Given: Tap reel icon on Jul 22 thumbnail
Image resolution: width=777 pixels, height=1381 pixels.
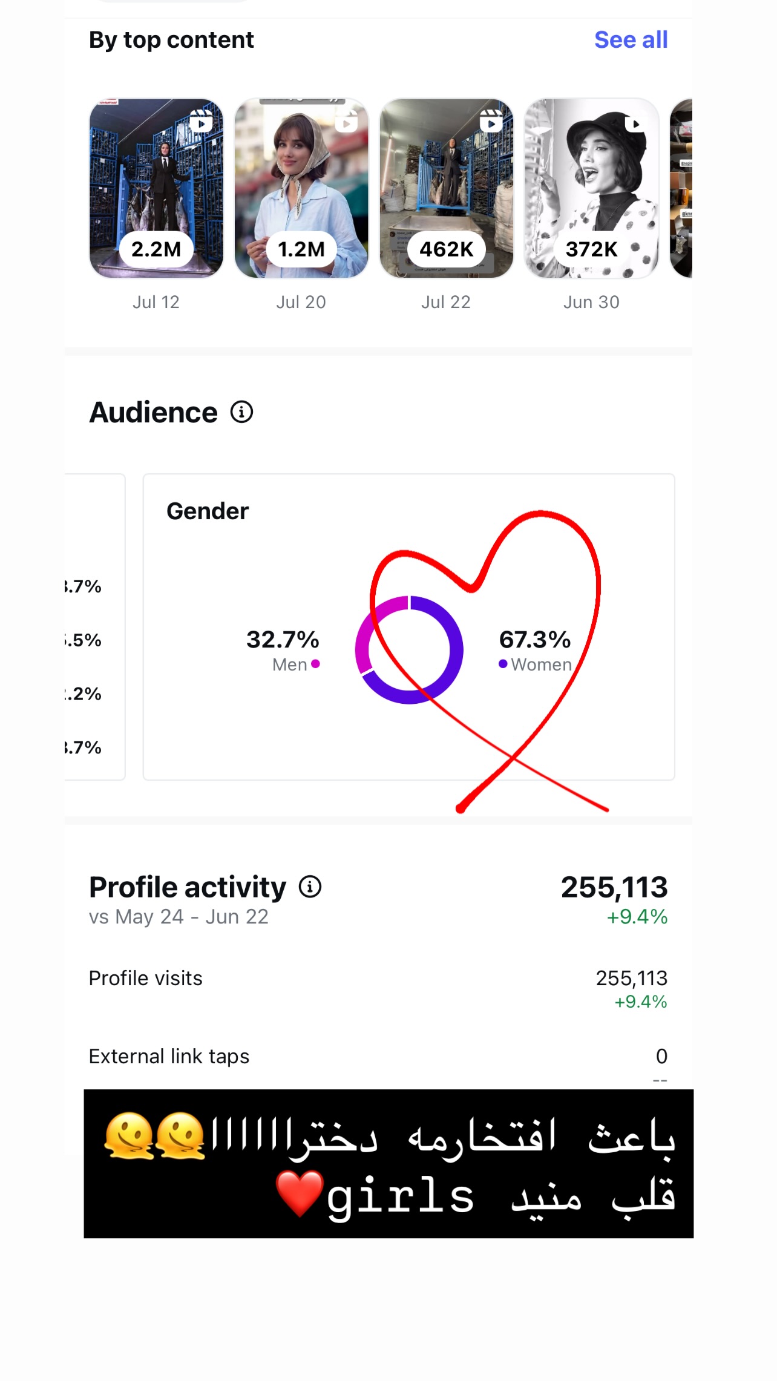Looking at the screenshot, I should click(x=491, y=121).
